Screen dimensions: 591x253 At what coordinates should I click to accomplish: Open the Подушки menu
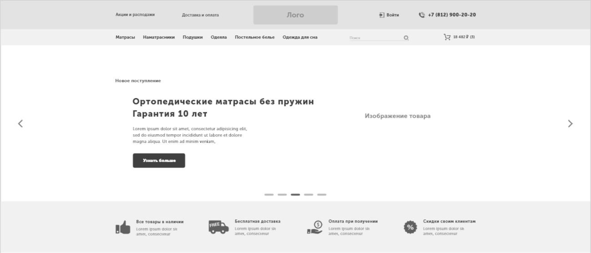coord(193,37)
